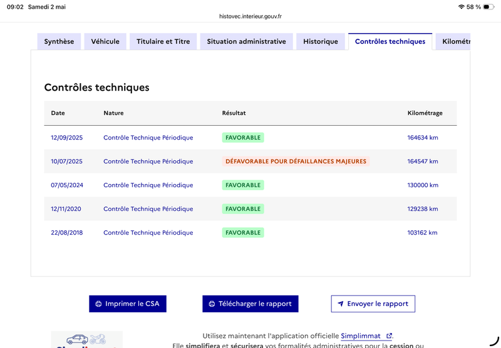Click the date 22/08/2018
The image size is (501, 348).
click(67, 233)
